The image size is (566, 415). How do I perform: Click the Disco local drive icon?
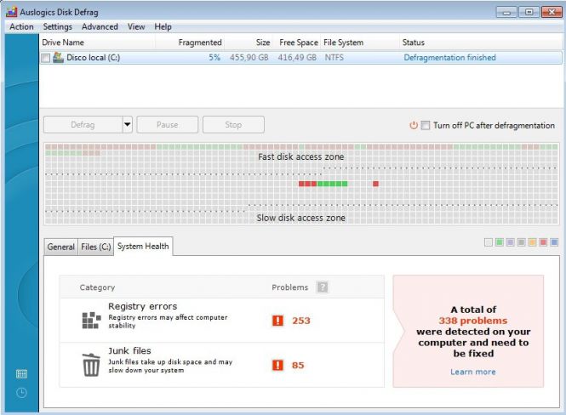[x=58, y=58]
